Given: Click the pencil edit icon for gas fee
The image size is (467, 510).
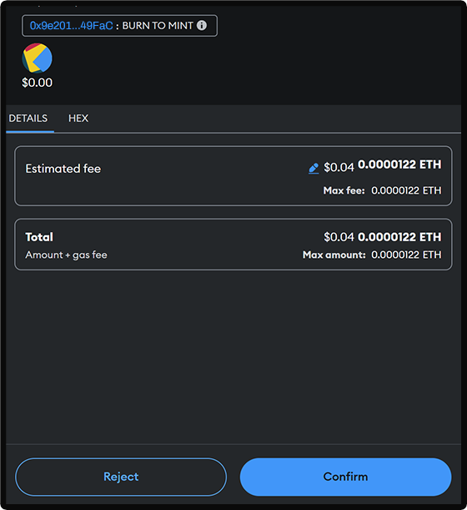Looking at the screenshot, I should tap(314, 168).
